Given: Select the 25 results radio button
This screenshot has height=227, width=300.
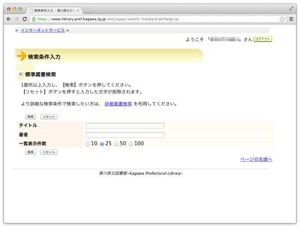Looking at the screenshot, I should pyautogui.click(x=102, y=144).
